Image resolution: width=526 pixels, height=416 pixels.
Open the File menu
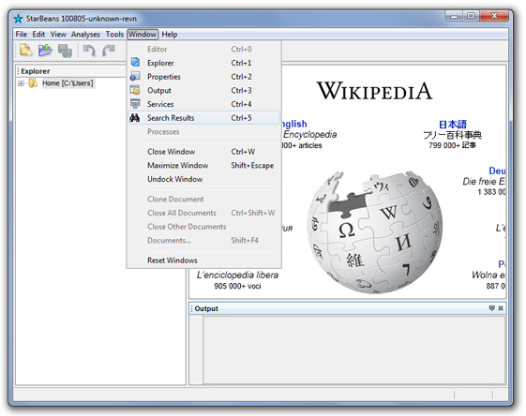tap(22, 34)
